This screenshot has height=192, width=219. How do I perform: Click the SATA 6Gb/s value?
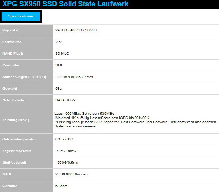[x=65, y=100]
